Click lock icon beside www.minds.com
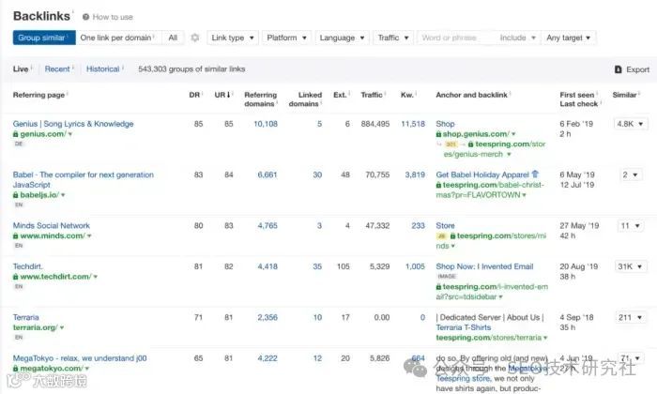Screen dimensions: 657x394 (x=16, y=235)
